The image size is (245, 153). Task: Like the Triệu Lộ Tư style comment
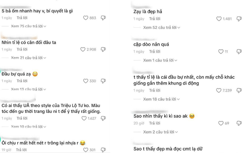click(x=84, y=118)
